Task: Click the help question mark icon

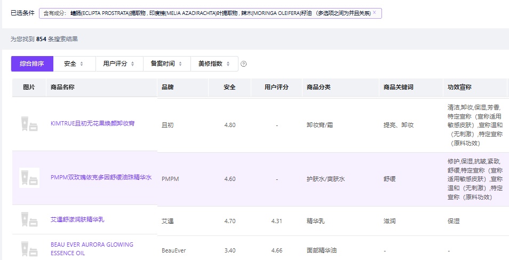Action: click(244, 64)
